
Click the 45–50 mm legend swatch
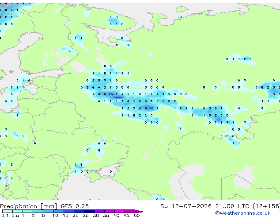tap(130, 211)
